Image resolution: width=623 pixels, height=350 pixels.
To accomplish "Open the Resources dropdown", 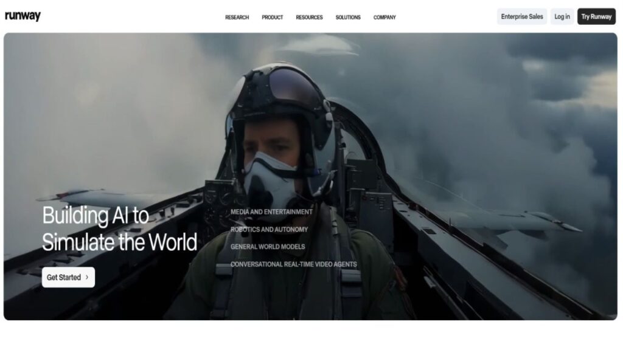I will pos(309,18).
